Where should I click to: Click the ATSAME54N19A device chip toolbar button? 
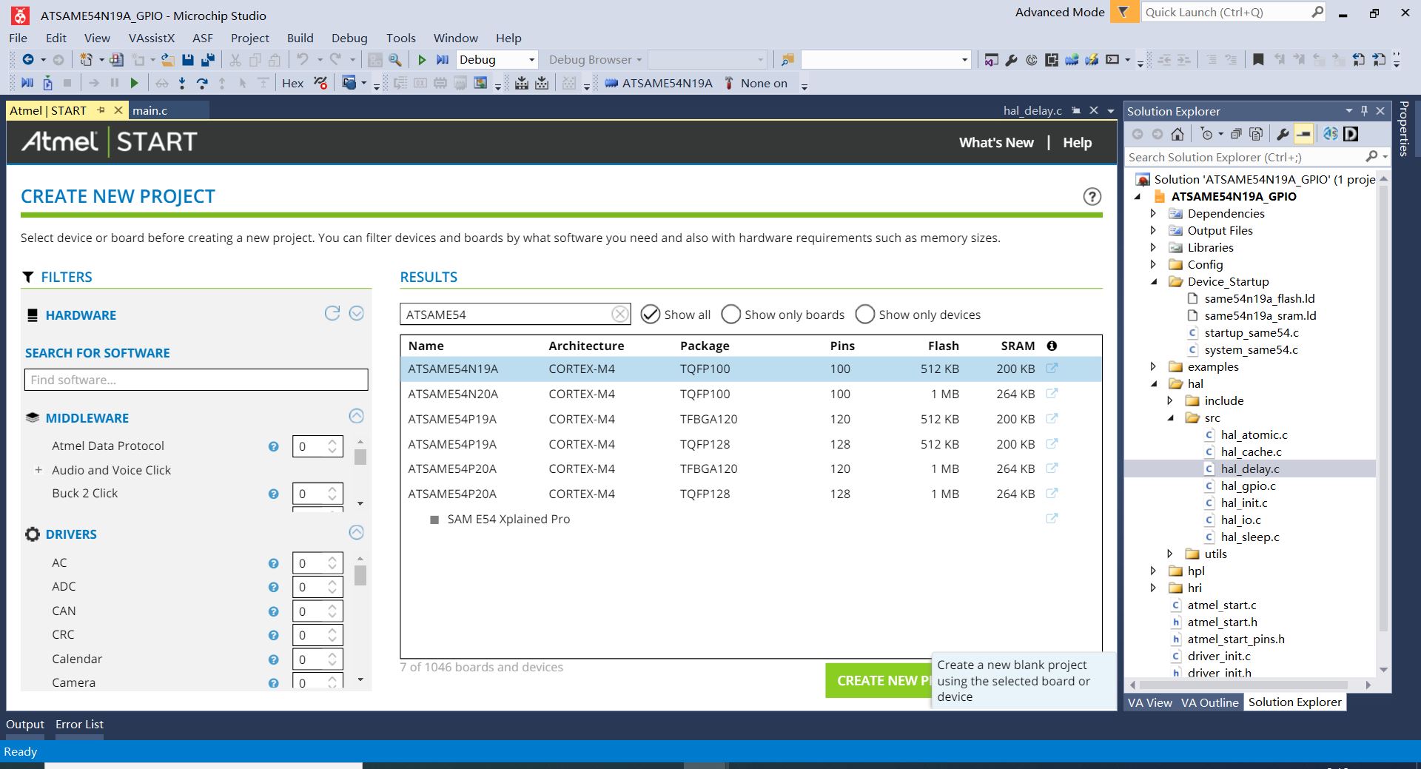(x=658, y=83)
